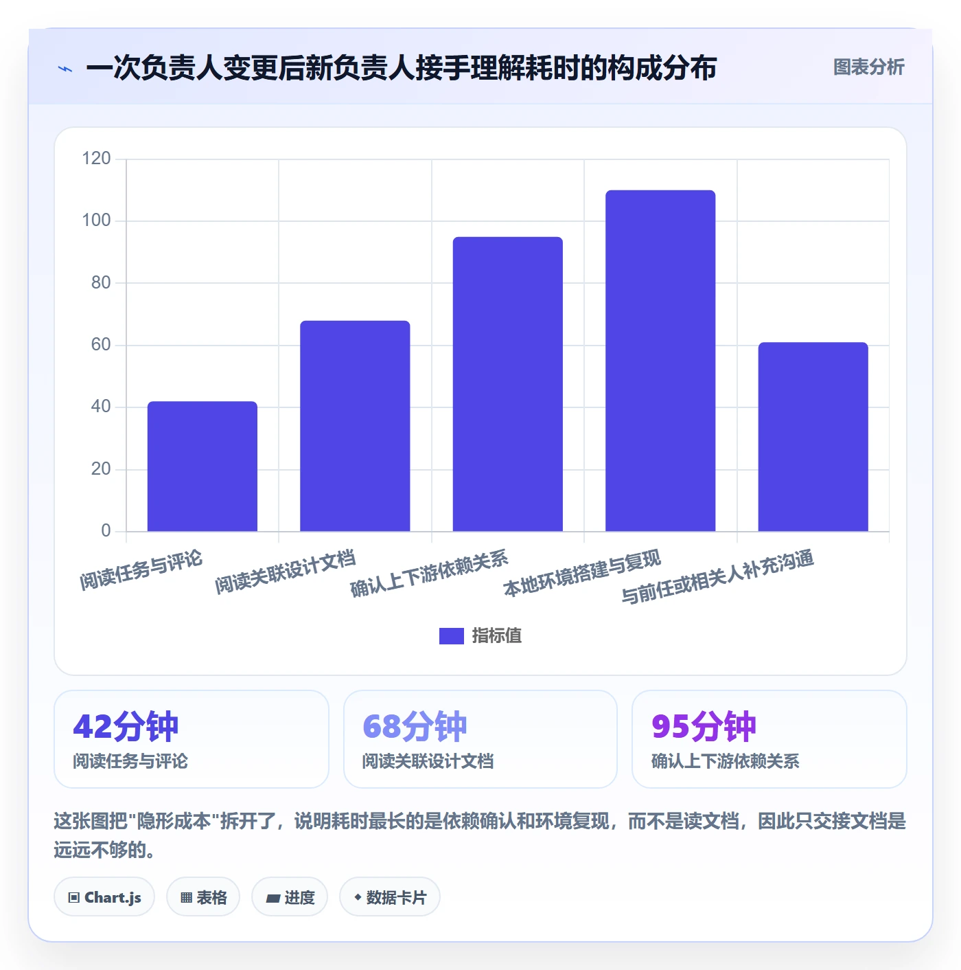Click the 进度 tag
The width and height of the screenshot is (961, 970).
tap(290, 897)
